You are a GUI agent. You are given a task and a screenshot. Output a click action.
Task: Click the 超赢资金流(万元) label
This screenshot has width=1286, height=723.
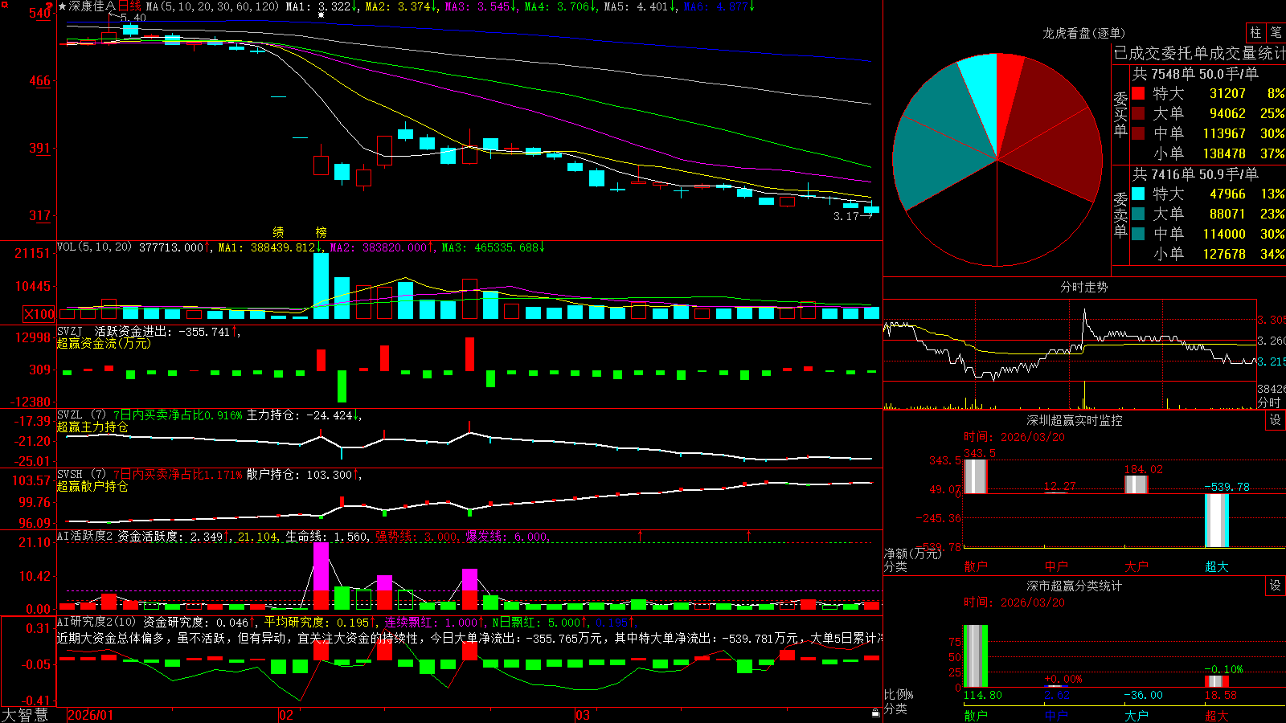click(x=104, y=343)
